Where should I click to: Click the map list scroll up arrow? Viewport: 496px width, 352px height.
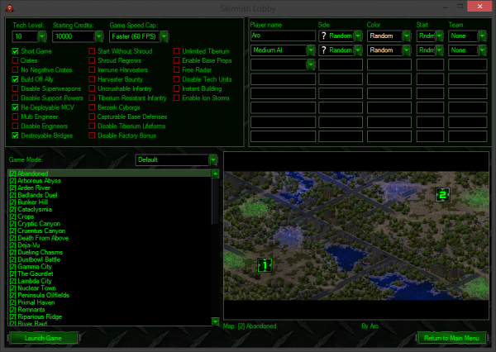coord(215,174)
